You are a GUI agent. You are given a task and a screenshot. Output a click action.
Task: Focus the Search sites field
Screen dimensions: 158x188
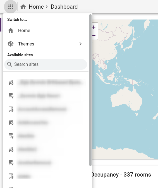pyautogui.click(x=46, y=64)
